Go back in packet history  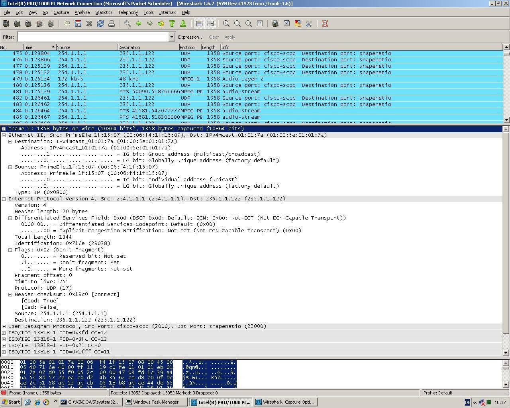coord(139,24)
